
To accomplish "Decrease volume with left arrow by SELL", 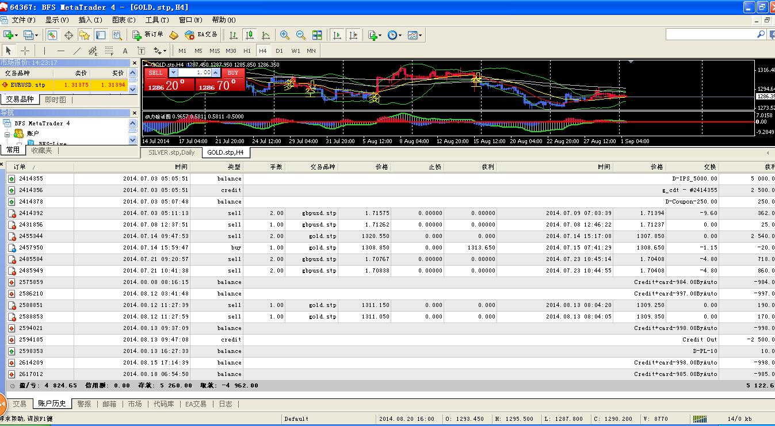I will point(173,73).
